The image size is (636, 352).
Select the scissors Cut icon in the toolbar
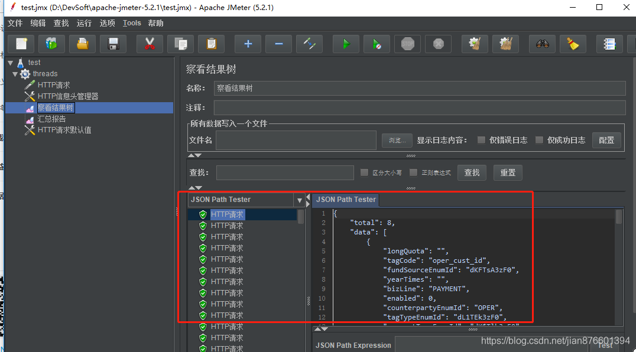[x=150, y=44]
